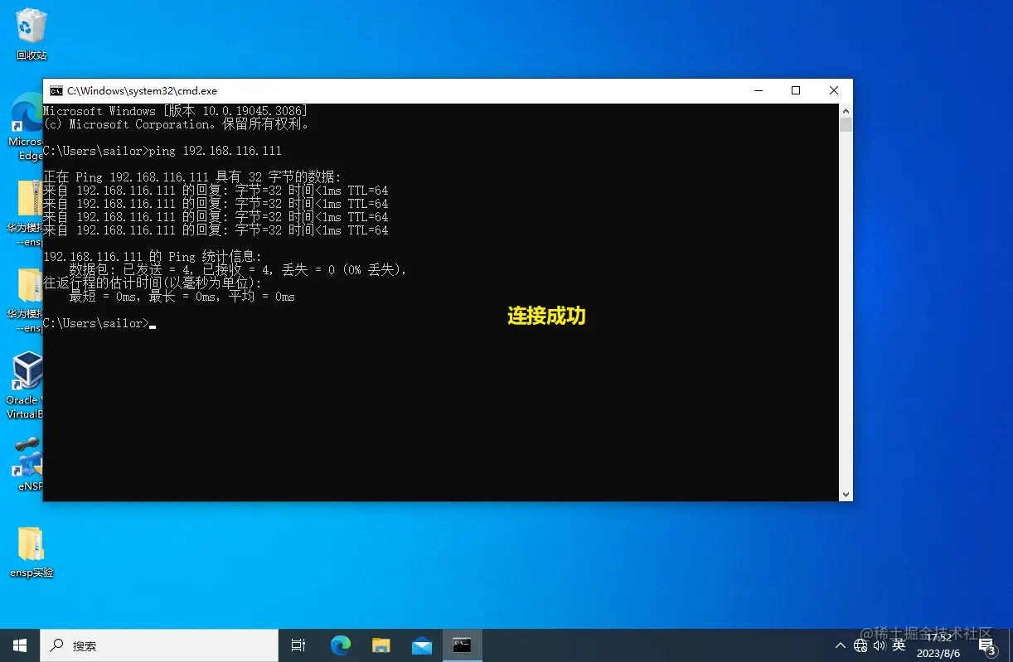Click the 最短 = 0ms statistics line
Viewport: 1013px width, 662px height.
coord(182,297)
